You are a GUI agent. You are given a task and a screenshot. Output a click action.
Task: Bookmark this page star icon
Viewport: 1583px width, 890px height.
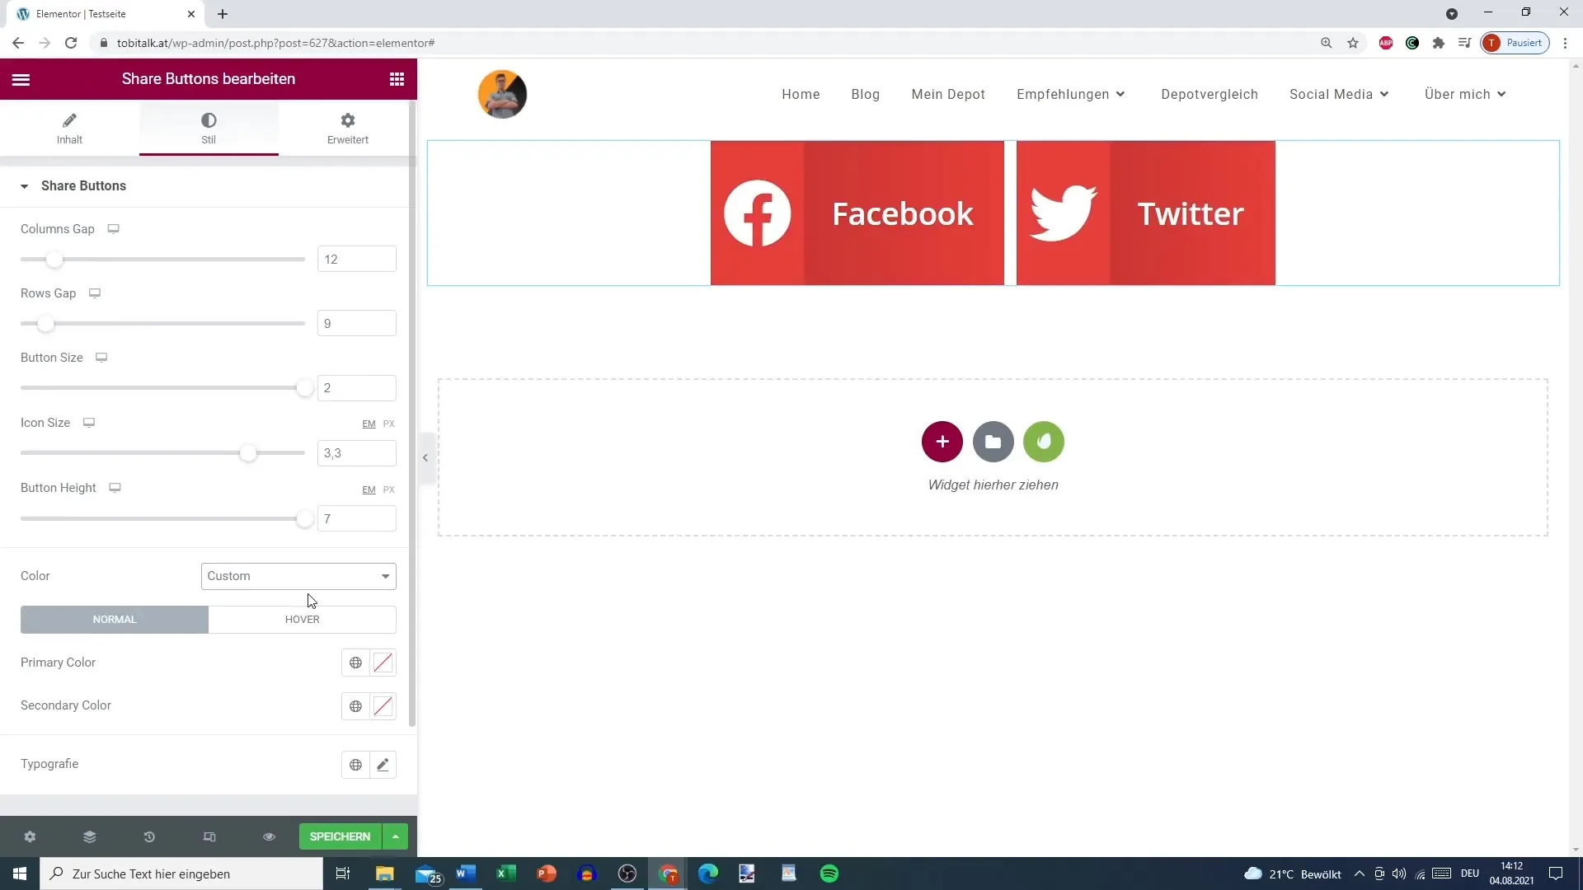click(1353, 43)
